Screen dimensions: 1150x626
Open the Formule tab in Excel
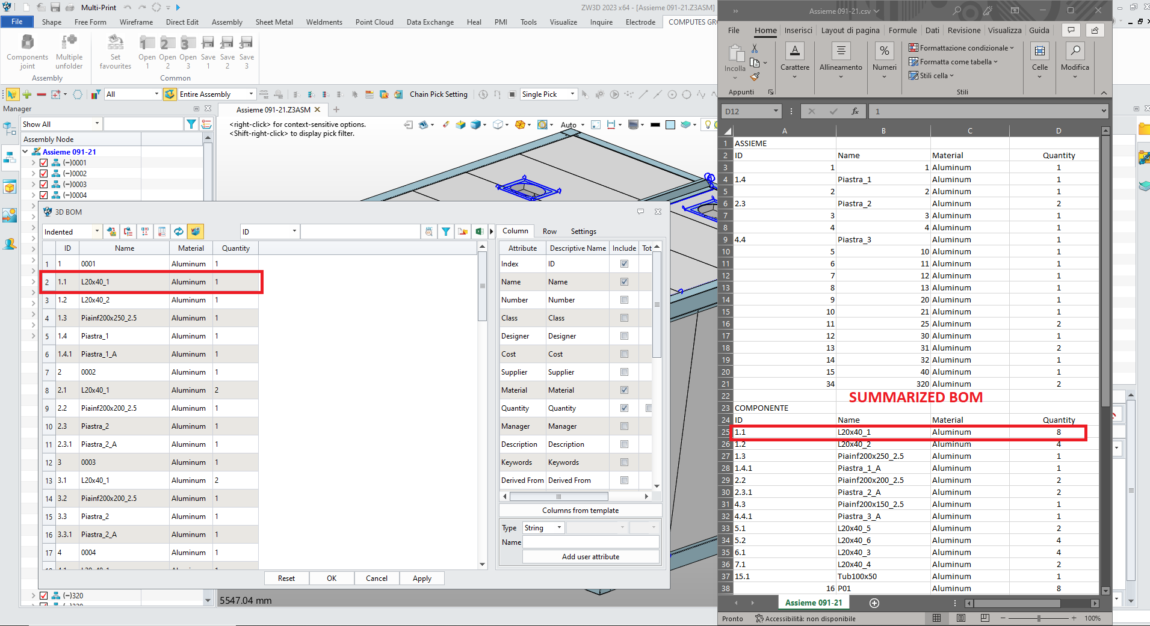(x=903, y=31)
